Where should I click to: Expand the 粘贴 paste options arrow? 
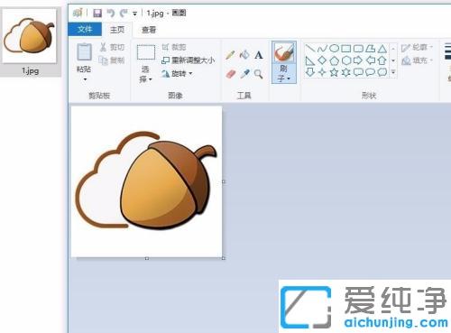coord(85,79)
